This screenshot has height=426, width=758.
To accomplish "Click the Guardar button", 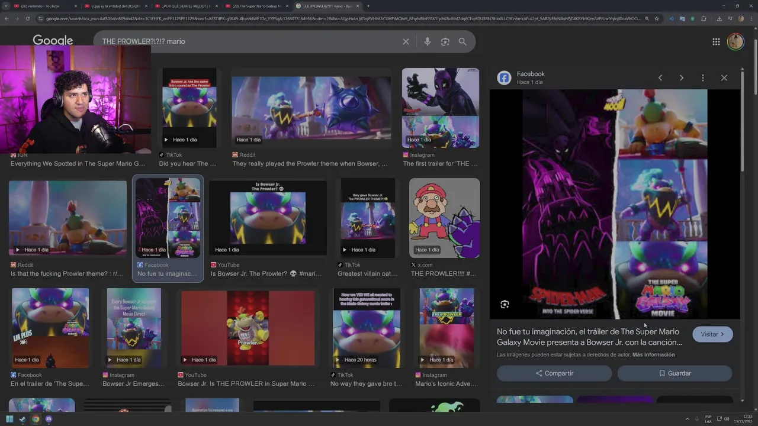I will (675, 373).
